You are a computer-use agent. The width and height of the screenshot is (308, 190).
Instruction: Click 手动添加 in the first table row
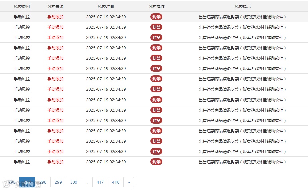point(55,17)
